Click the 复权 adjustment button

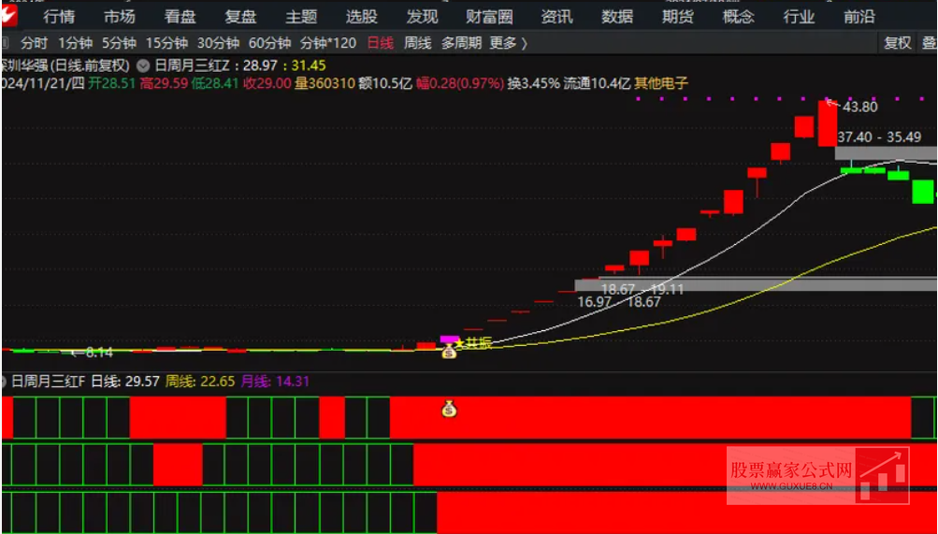click(x=898, y=43)
